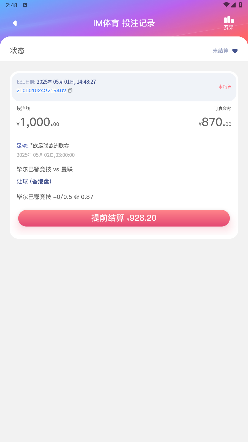Tap the keyboard notification icon in status bar
The height and width of the screenshot is (442, 248).
coord(25,5)
